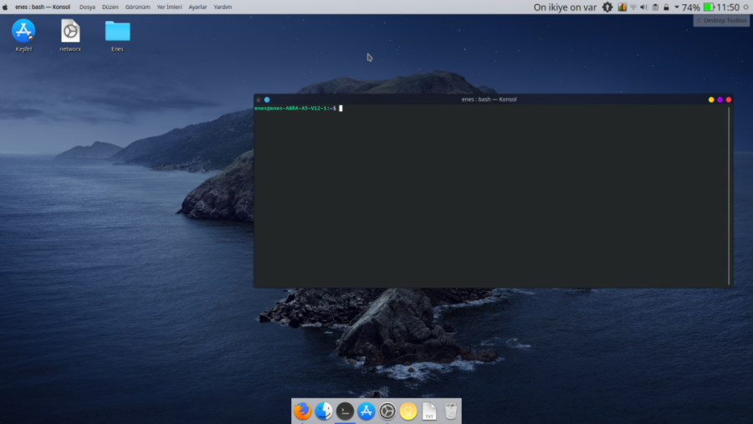Click the Desktop Toolbox button
The width and height of the screenshot is (753, 424).
(721, 20)
